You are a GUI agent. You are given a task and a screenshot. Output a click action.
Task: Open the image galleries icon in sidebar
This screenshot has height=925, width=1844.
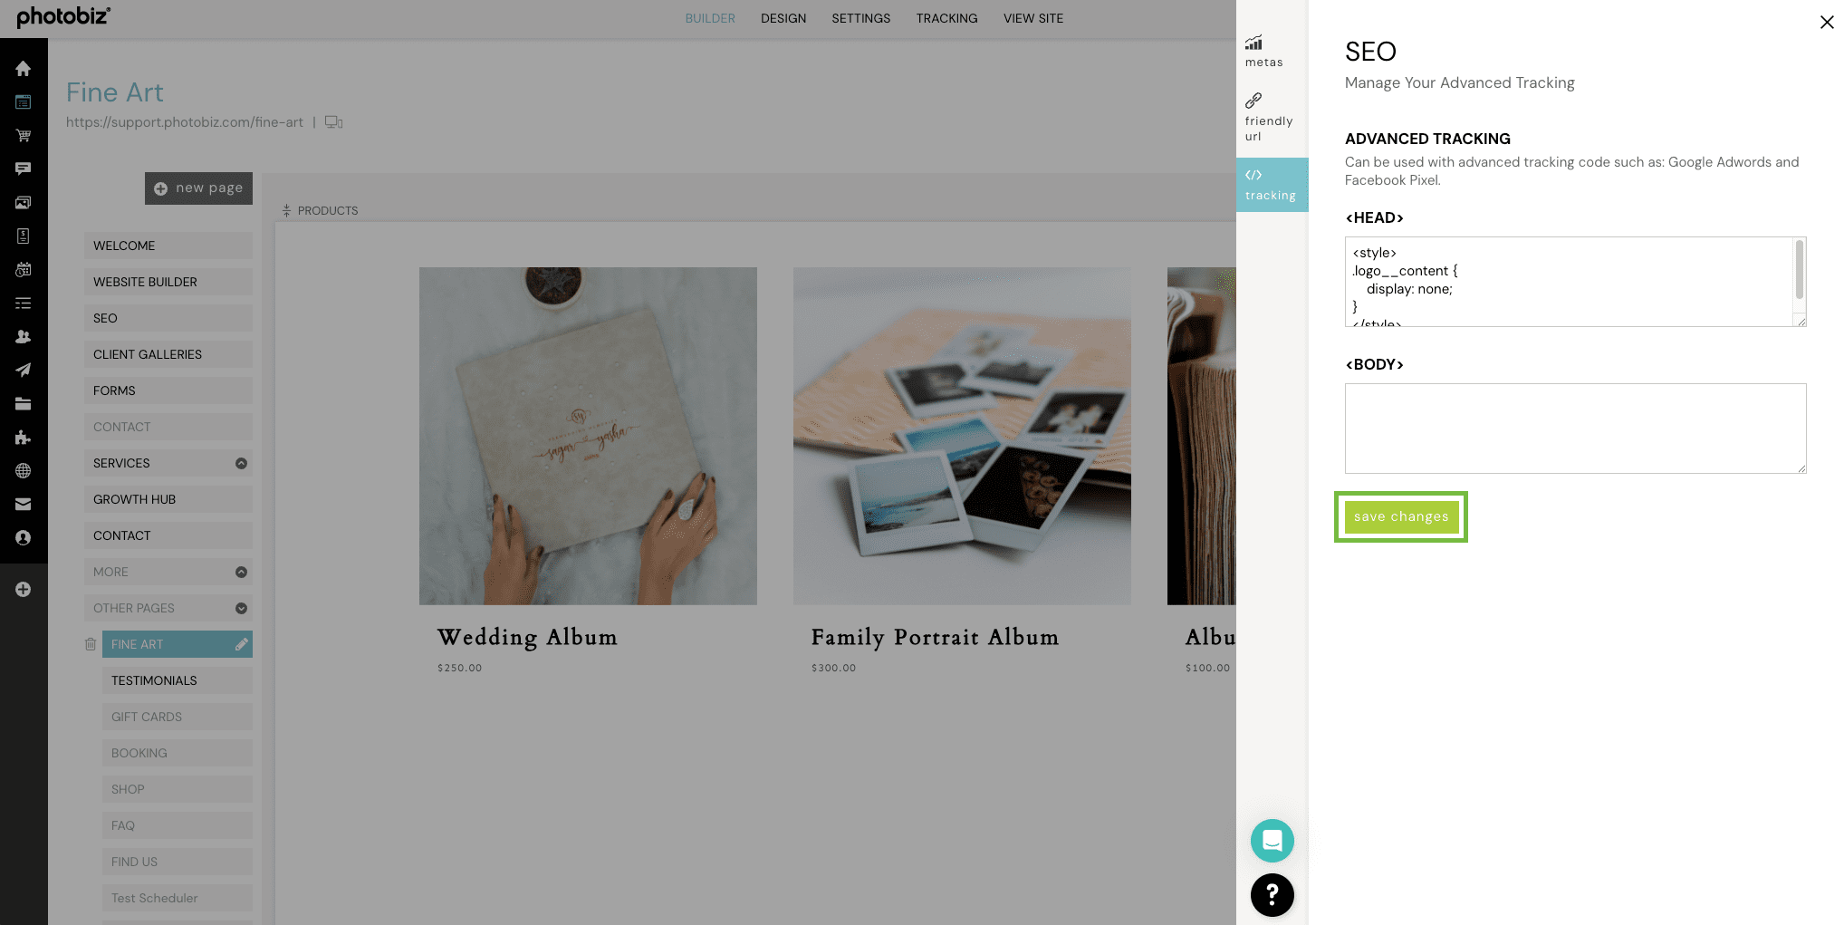point(24,203)
